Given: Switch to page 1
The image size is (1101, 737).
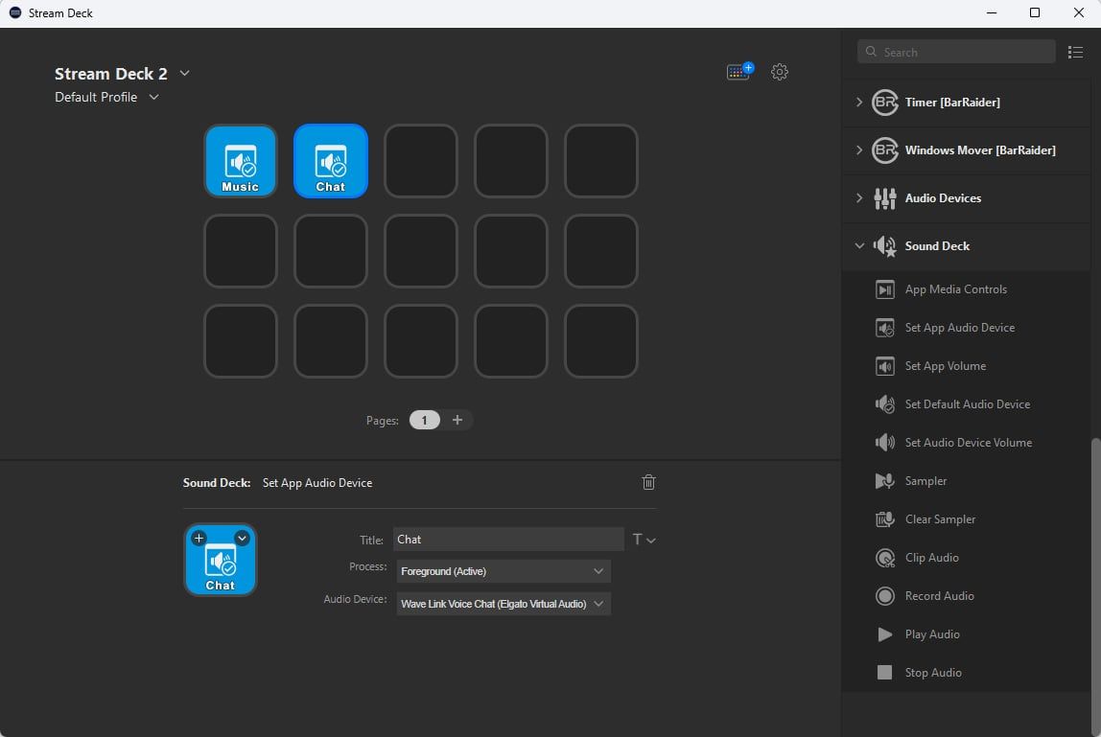Looking at the screenshot, I should coord(424,420).
